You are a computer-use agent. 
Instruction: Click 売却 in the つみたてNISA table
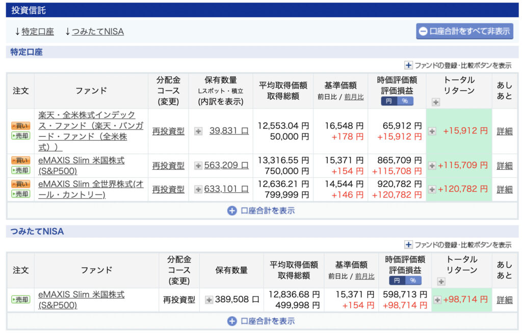tap(20, 299)
